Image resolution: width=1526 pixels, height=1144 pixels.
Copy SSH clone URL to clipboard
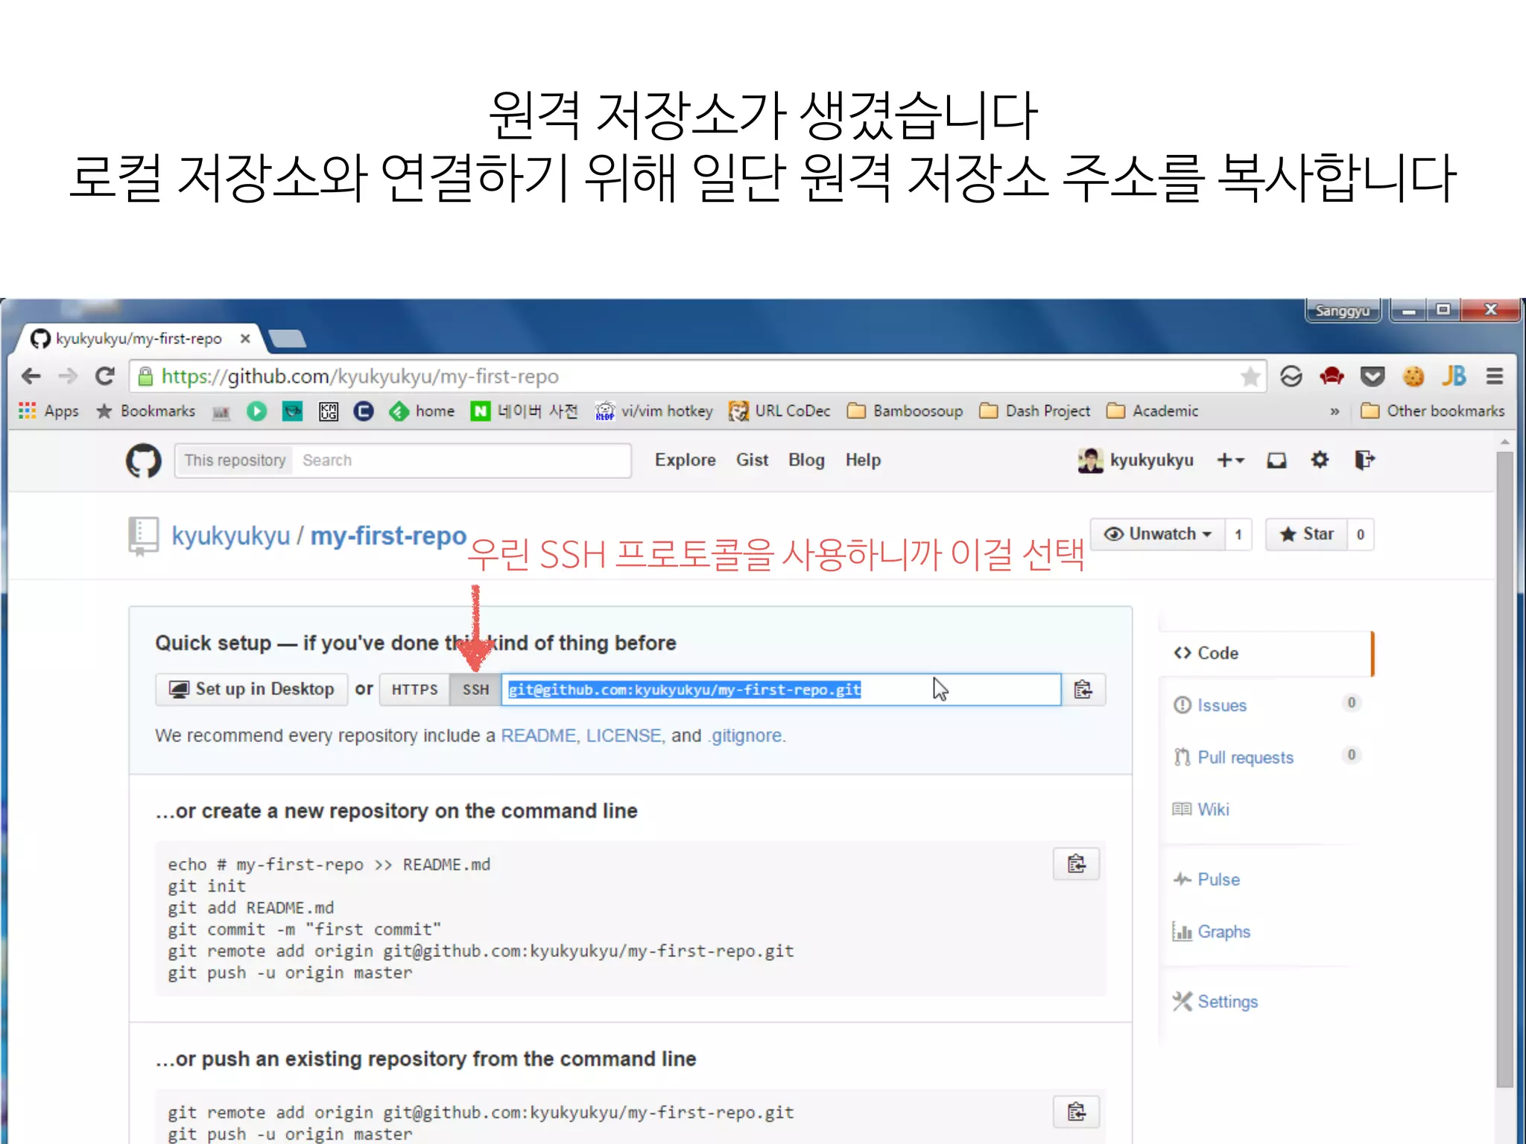click(1083, 690)
